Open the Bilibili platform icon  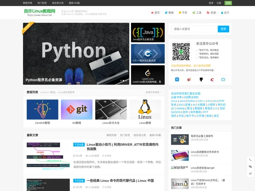click(x=223, y=80)
